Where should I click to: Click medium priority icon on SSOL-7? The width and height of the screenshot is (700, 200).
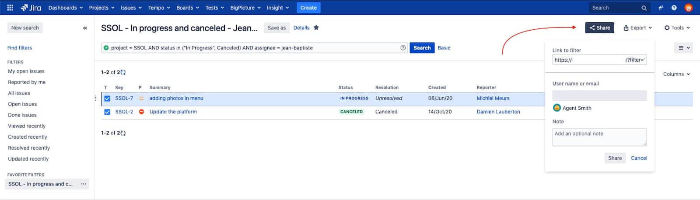point(141,98)
